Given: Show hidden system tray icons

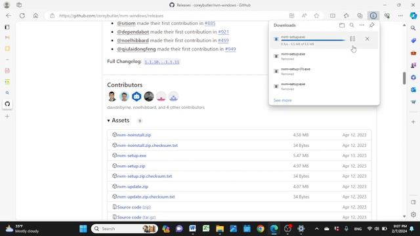Looking at the screenshot, I should (316, 229).
